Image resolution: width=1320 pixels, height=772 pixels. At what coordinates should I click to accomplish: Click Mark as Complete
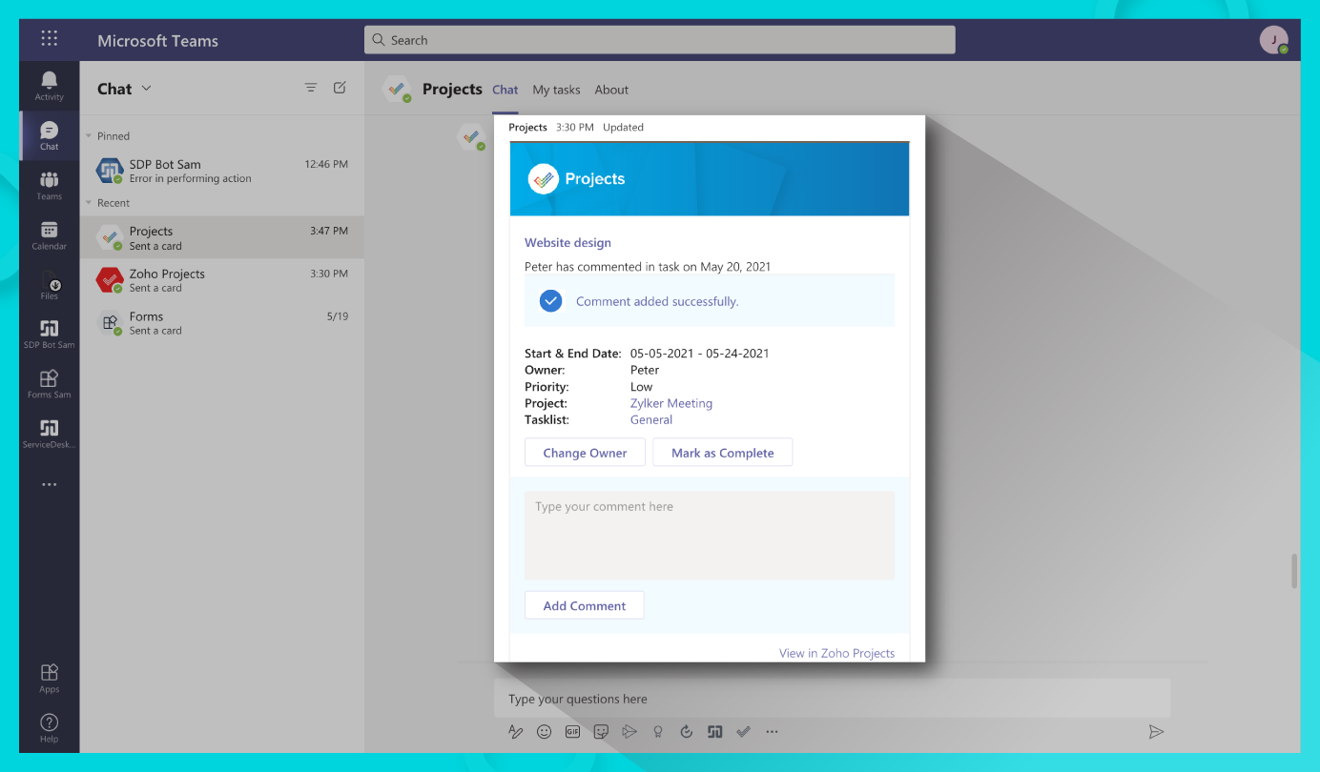tap(723, 453)
